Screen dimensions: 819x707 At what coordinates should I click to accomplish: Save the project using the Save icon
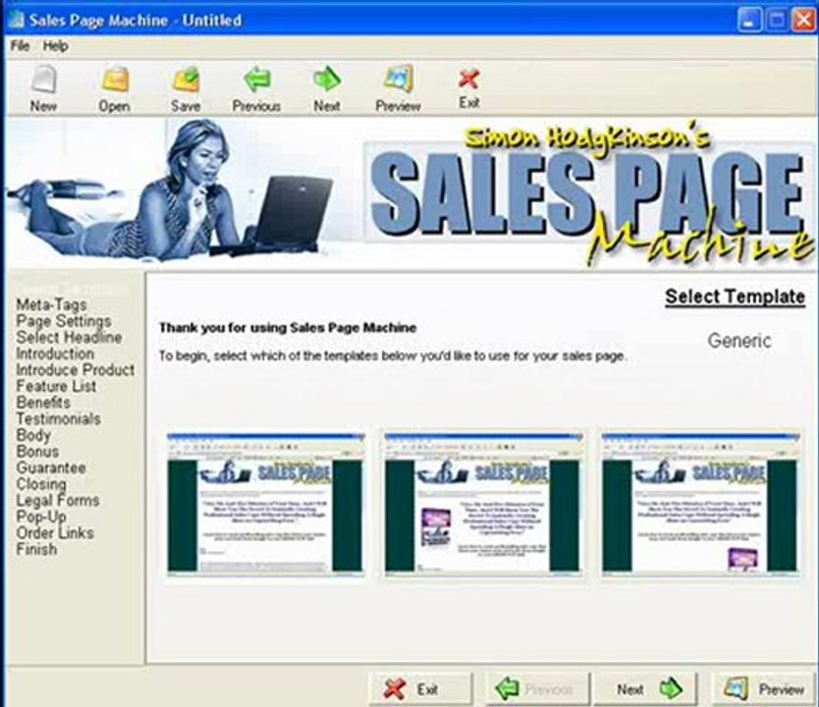click(x=186, y=88)
